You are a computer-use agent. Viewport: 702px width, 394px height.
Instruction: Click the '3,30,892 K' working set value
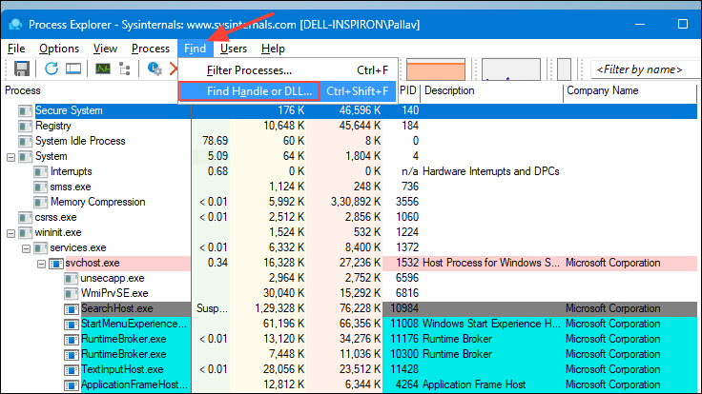356,202
